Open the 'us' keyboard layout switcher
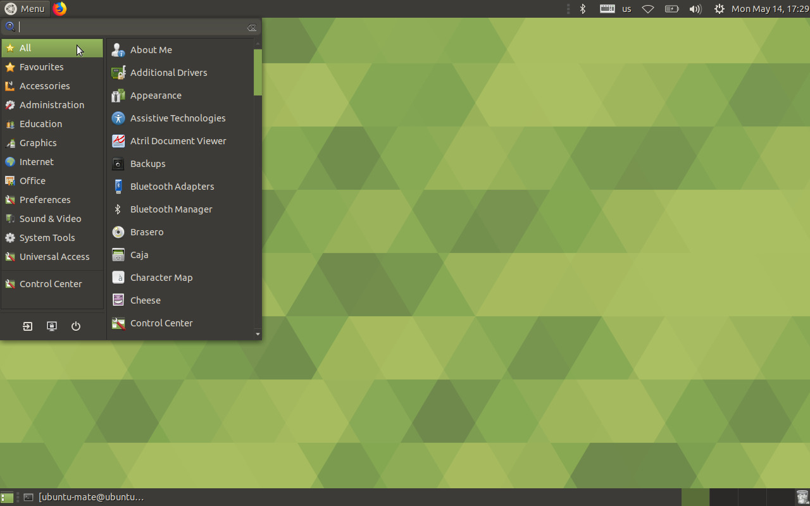The height and width of the screenshot is (506, 810). point(626,9)
